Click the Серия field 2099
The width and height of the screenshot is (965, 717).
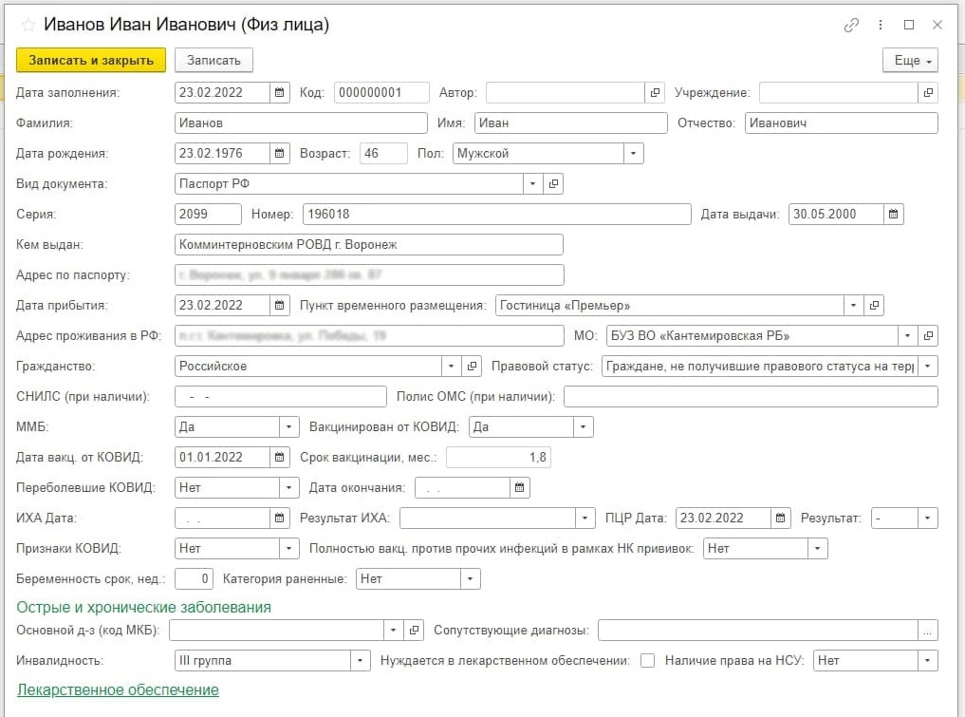tap(208, 214)
